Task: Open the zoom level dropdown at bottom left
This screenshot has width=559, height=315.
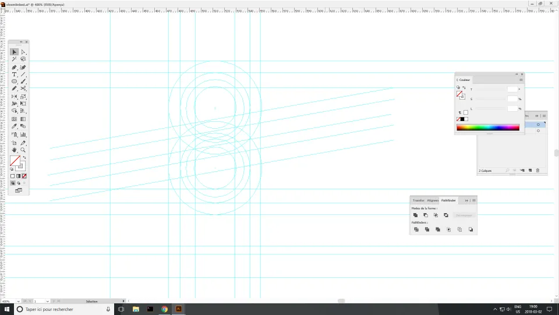Action: (x=18, y=302)
